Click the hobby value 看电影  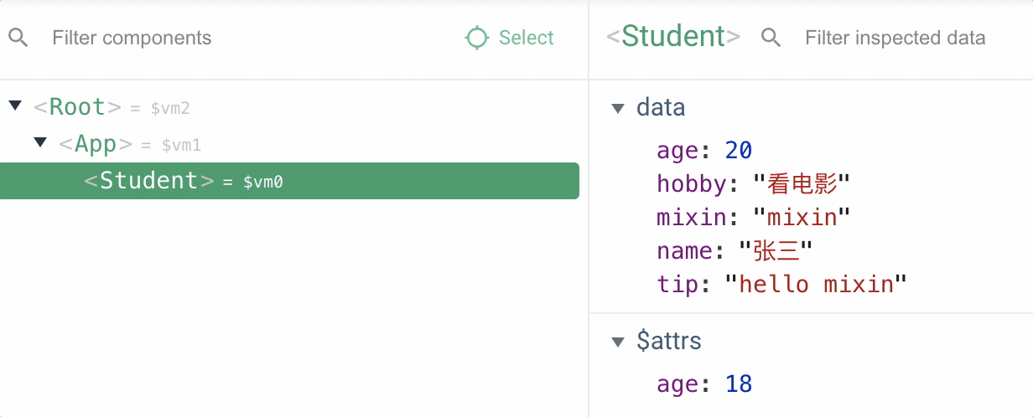point(802,184)
